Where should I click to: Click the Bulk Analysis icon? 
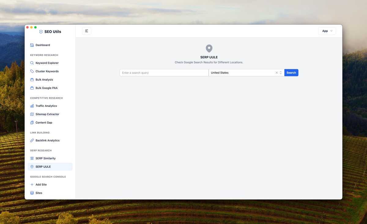(32, 80)
